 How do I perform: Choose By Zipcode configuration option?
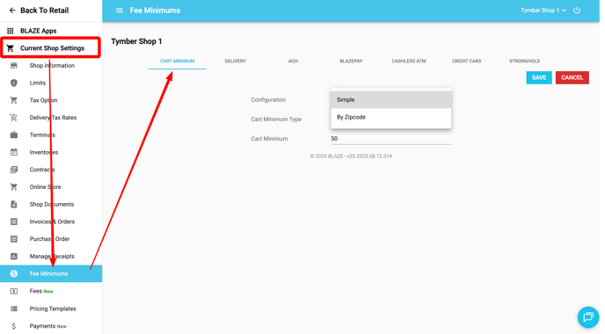390,117
